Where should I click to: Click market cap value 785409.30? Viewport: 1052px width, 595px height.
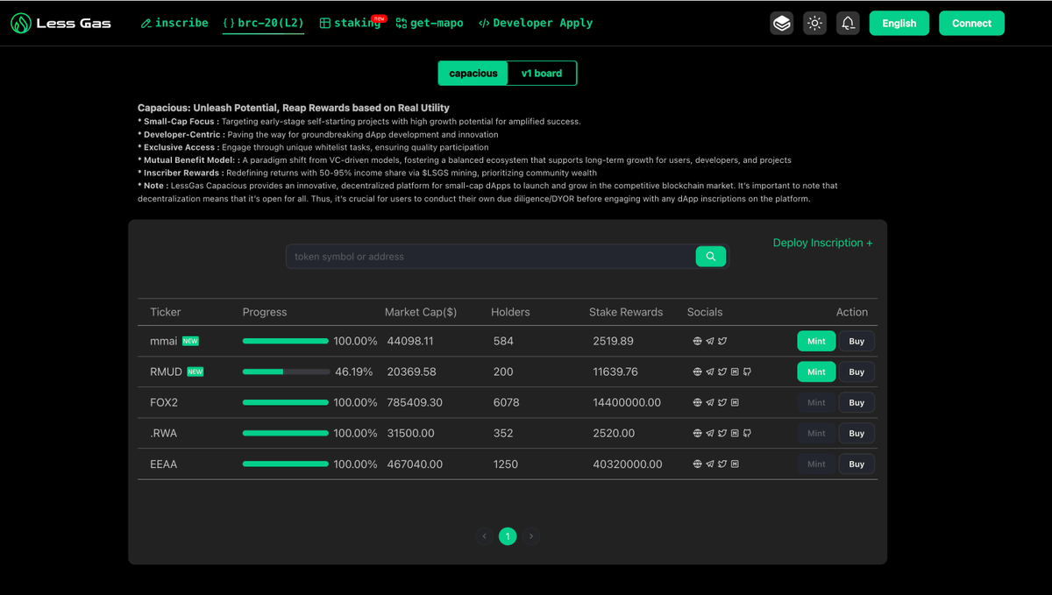(x=415, y=402)
